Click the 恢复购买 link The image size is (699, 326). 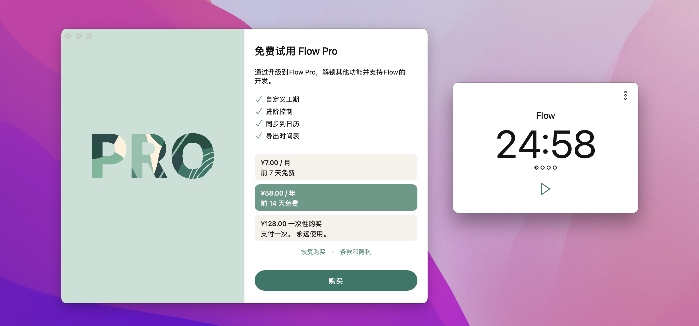[313, 252]
